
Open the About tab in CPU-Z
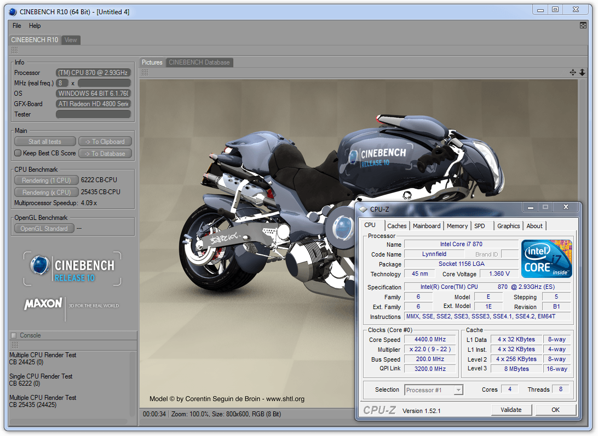(534, 226)
